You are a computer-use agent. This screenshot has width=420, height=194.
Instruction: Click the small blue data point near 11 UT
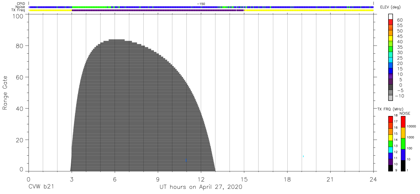tap(186, 160)
